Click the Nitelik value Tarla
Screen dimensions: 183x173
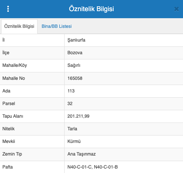point(72,129)
